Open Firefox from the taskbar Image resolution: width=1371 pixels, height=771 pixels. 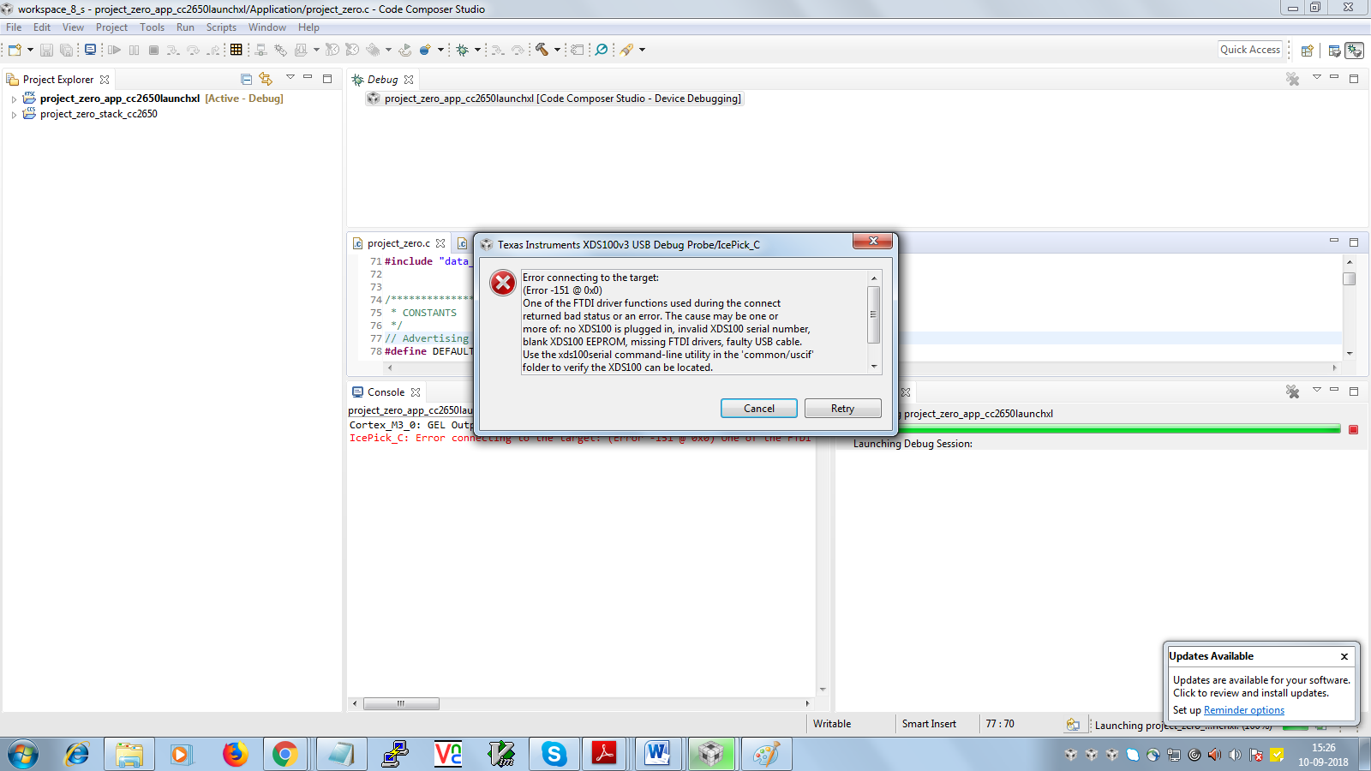pos(235,754)
